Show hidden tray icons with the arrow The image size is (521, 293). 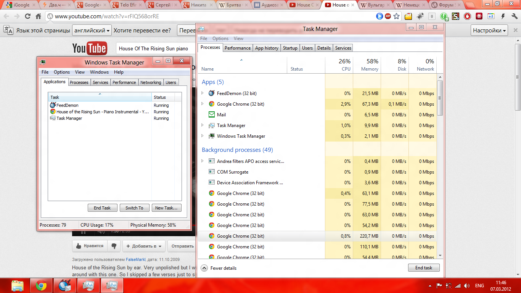click(x=431, y=286)
